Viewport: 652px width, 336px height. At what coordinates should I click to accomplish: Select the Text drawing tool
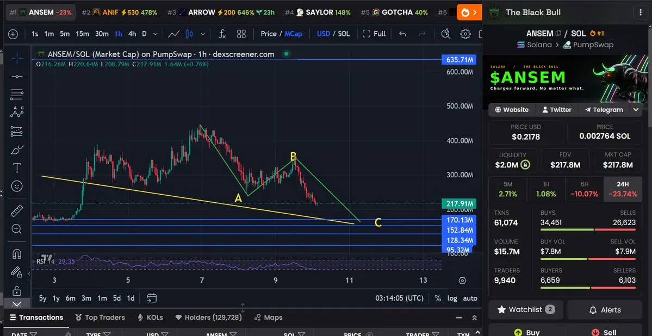[x=17, y=167]
